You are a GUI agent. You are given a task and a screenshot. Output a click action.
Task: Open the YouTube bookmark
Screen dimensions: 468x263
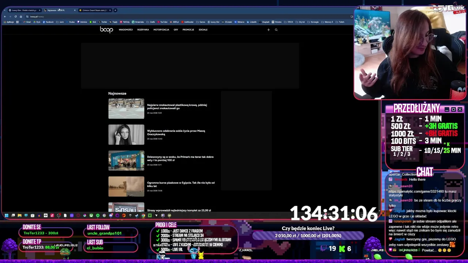coord(162,22)
